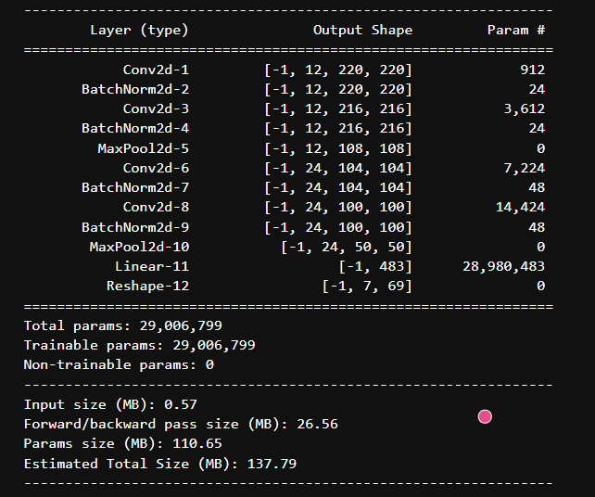The image size is (595, 497).
Task: Click the 912 parameter count
Action: coord(532,70)
